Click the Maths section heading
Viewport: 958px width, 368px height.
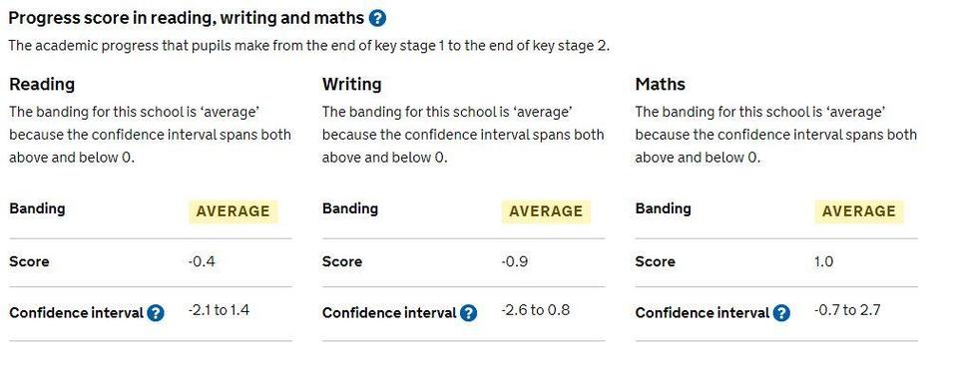[x=661, y=84]
